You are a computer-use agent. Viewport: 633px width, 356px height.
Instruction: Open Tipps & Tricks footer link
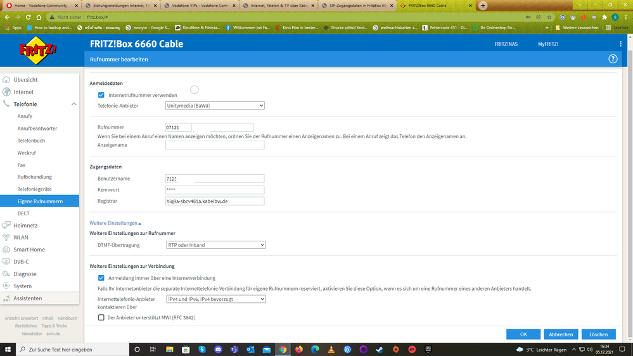click(54, 326)
